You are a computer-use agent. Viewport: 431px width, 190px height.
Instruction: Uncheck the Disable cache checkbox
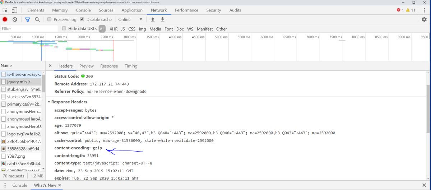(x=82, y=19)
